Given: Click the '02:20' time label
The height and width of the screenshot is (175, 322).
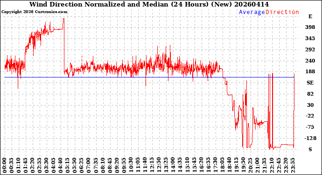Looking at the screenshot, I should (x=33, y=166).
